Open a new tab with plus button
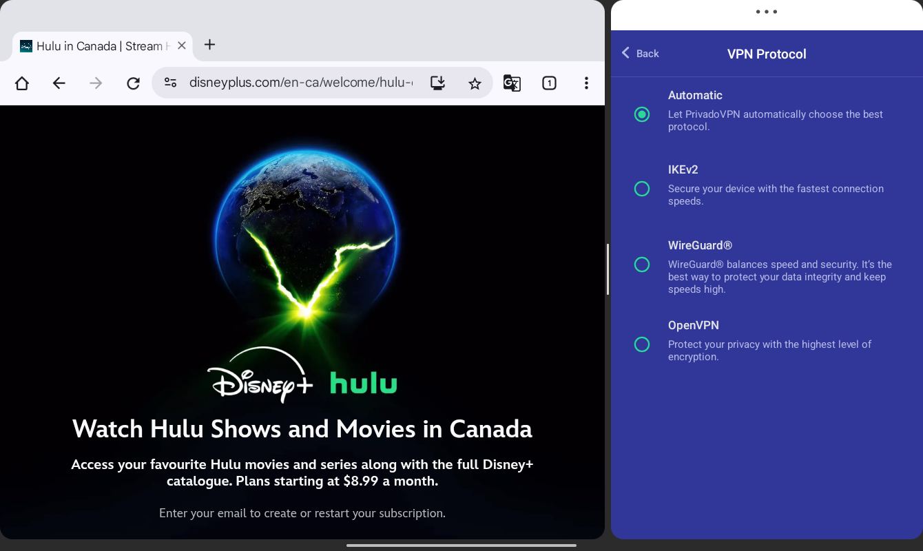This screenshot has width=923, height=551. coord(210,45)
